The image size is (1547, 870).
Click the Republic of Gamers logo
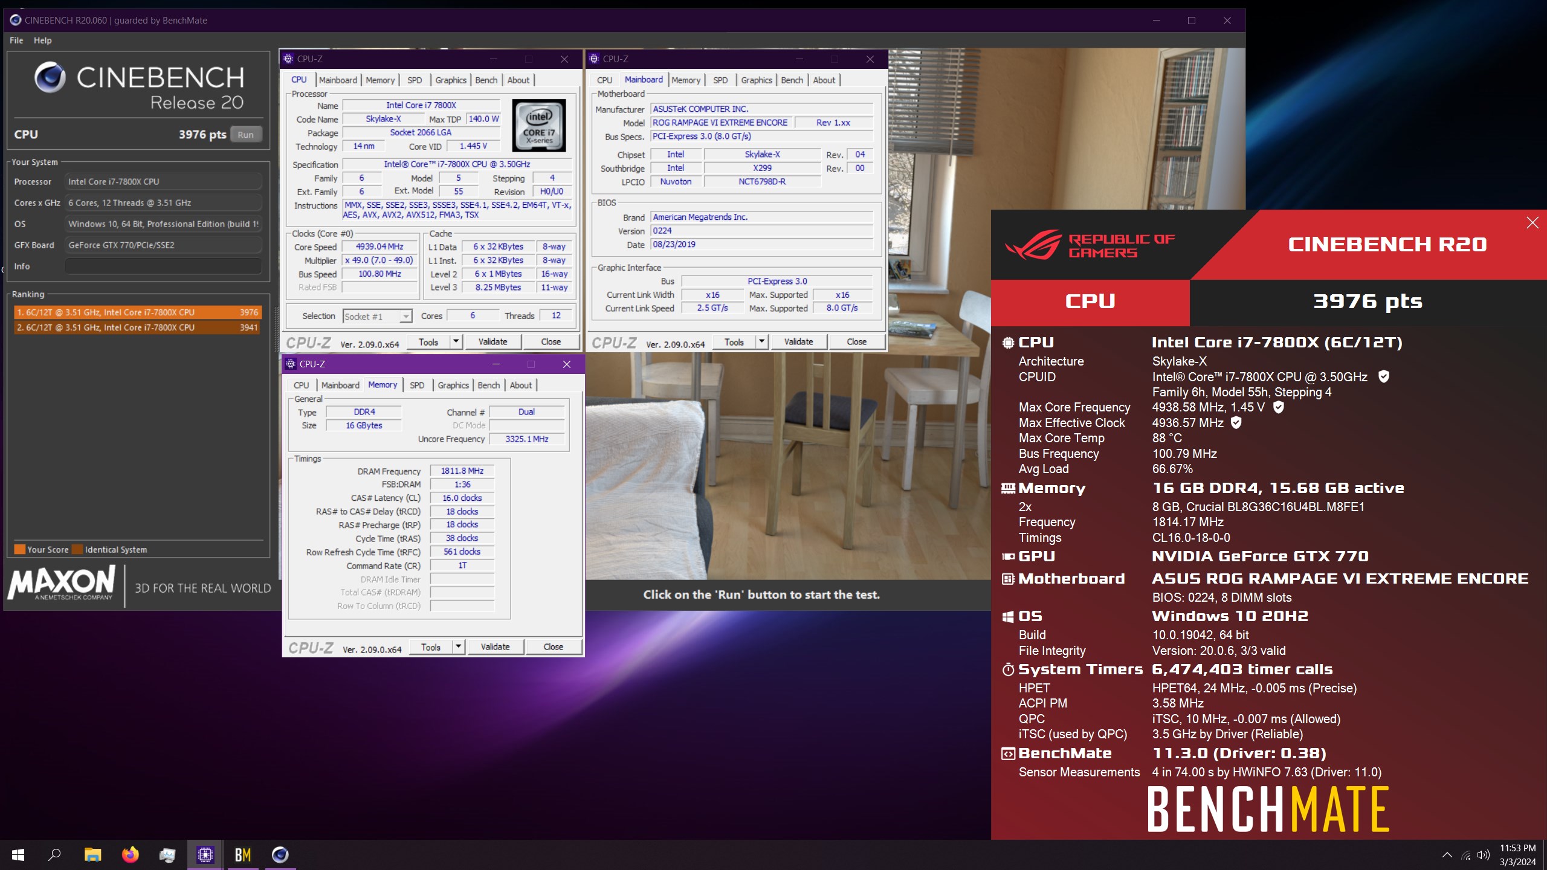[x=1090, y=244]
